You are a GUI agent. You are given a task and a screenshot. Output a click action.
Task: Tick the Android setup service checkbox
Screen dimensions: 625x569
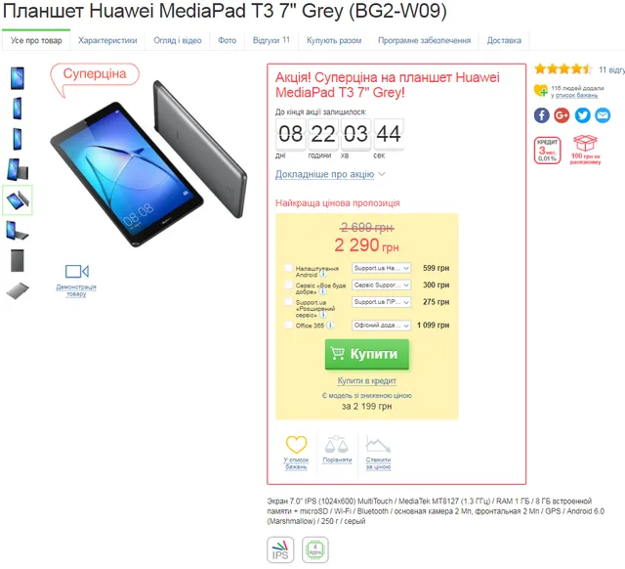(289, 268)
